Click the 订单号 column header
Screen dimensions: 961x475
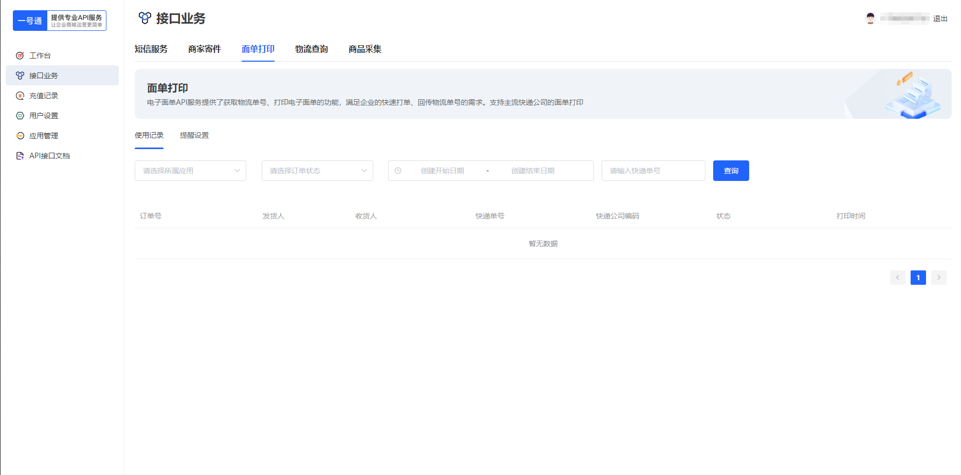tap(151, 216)
